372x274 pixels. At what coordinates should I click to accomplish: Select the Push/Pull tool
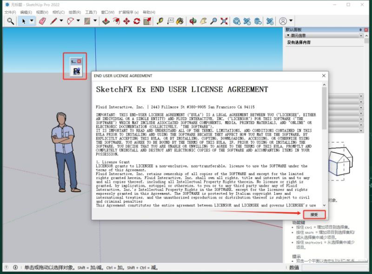point(106,21)
